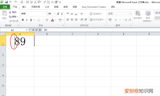Click the 剪切 scissors icon
Image resolution: width=160 pixels, height=96 pixels.
[x=10, y=12]
